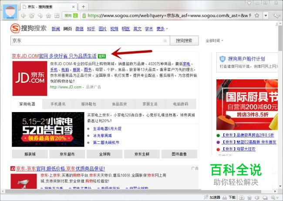Clear the search box with the X icon
This screenshot has width=283, height=201.
tap(165, 41)
